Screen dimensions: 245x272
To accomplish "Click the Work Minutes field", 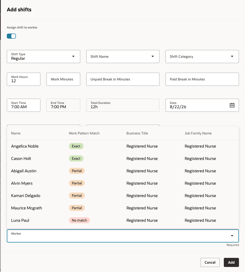I will [63, 79].
